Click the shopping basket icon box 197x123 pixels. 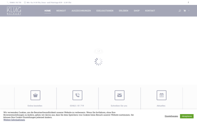click(x=35, y=95)
